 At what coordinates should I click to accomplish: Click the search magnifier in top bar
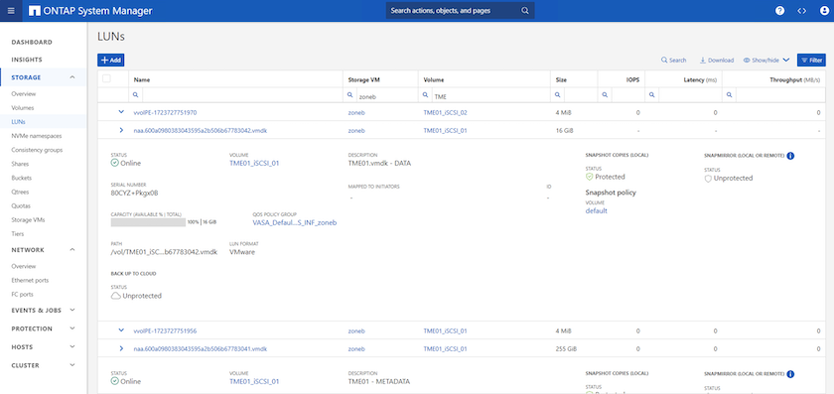click(525, 11)
